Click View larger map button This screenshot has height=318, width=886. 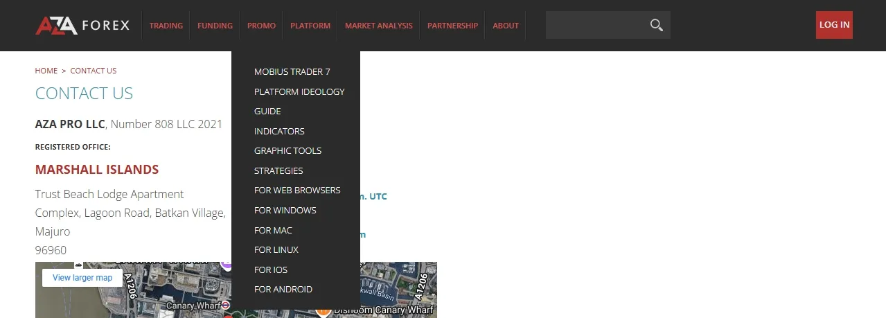tap(82, 278)
